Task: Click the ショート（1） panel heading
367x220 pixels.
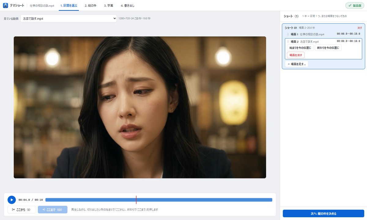Action: click(291, 16)
